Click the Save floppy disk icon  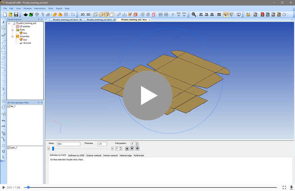coord(16,15)
